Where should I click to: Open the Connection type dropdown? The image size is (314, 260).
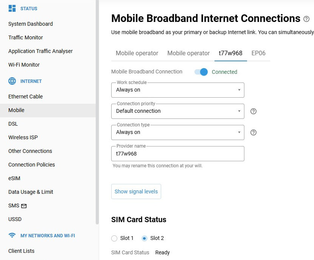(x=178, y=132)
